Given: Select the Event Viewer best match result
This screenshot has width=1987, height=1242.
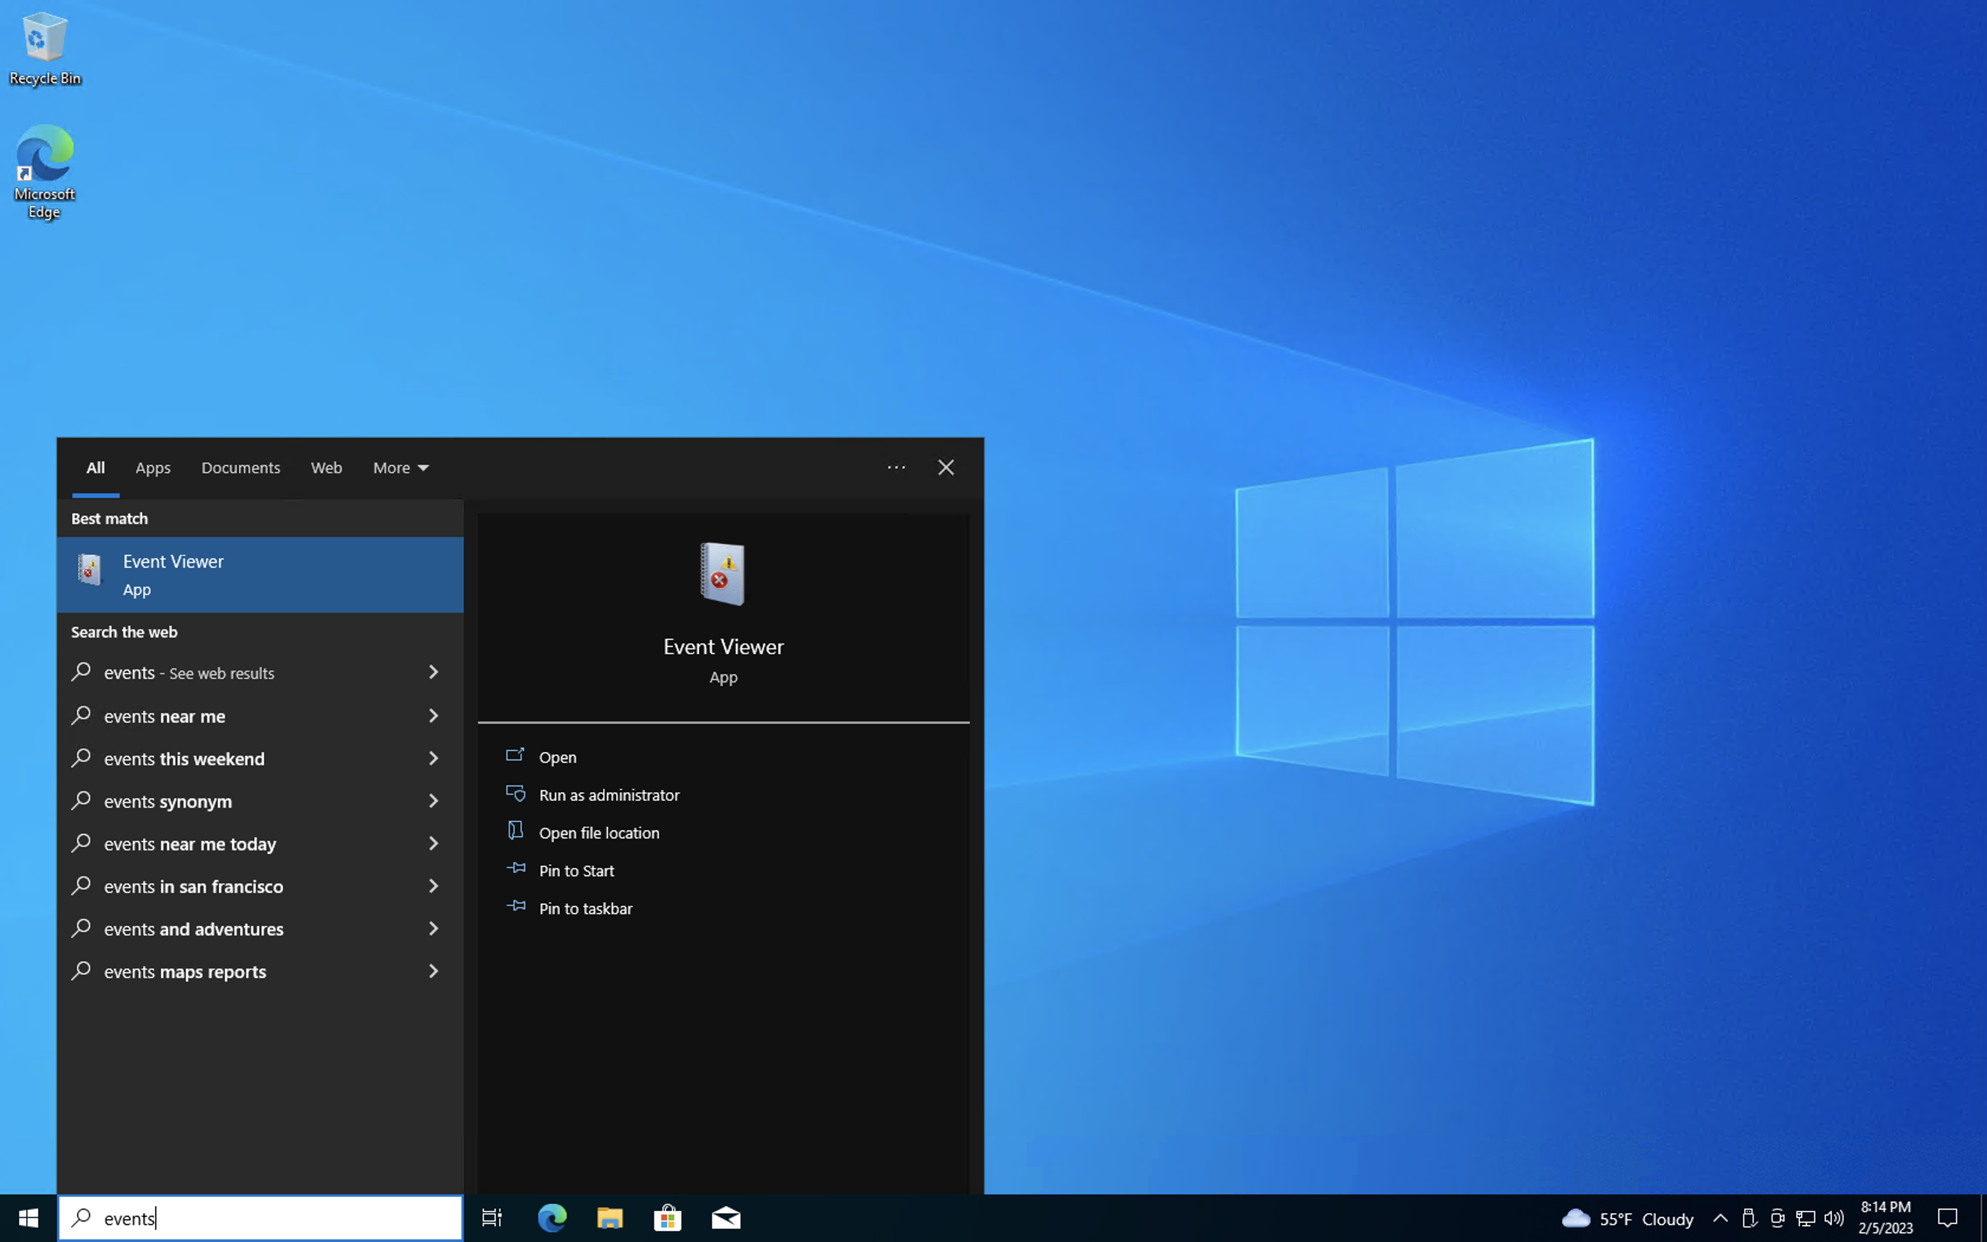Looking at the screenshot, I should [x=260, y=575].
